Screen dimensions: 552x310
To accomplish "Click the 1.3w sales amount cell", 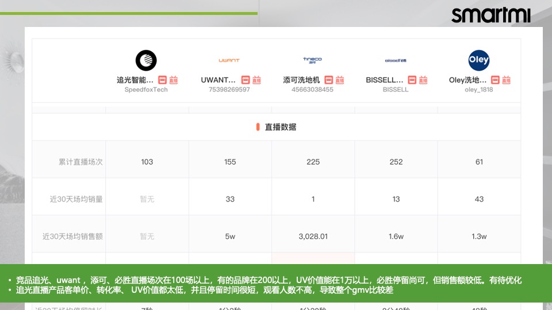I will point(479,236).
